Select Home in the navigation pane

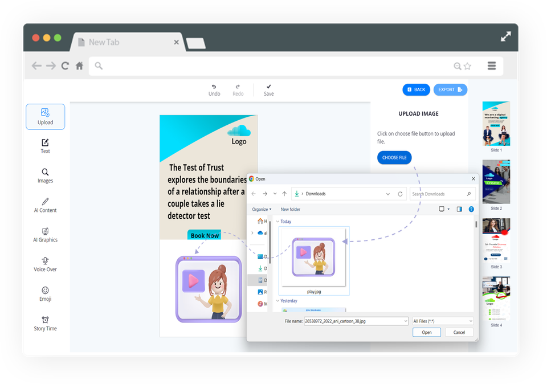tap(262, 221)
